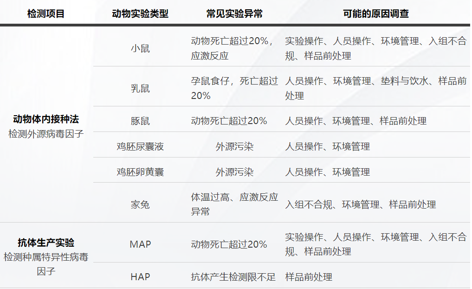This screenshot has width=472, height=289.
Task: Click the 乳鼠 cell in the table
Action: 140,88
